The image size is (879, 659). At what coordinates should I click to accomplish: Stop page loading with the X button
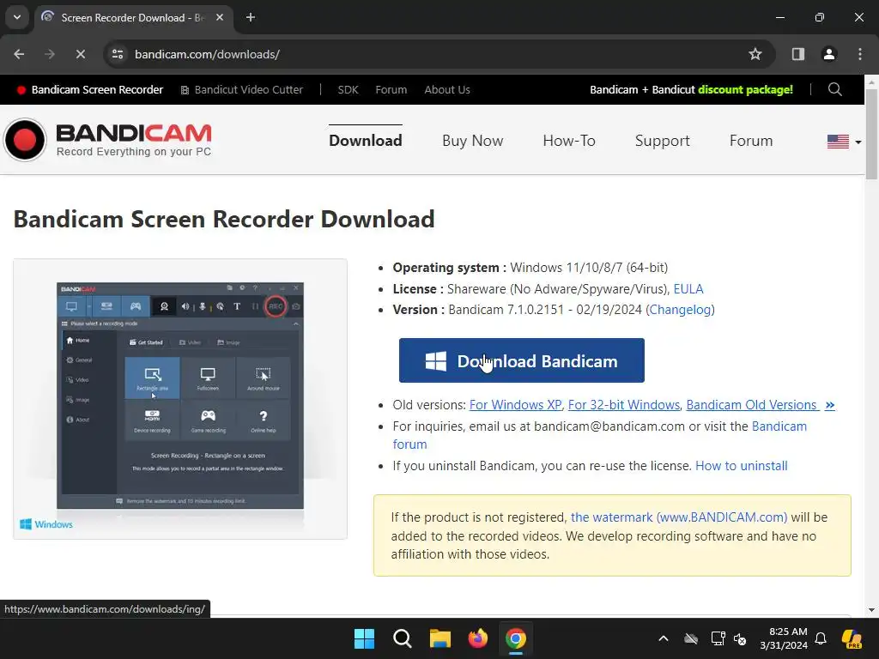[80, 54]
